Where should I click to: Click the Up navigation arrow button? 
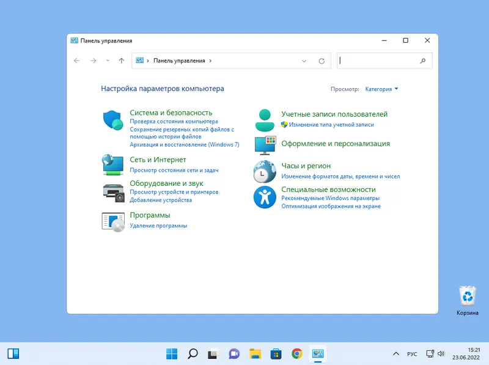pyautogui.click(x=122, y=61)
